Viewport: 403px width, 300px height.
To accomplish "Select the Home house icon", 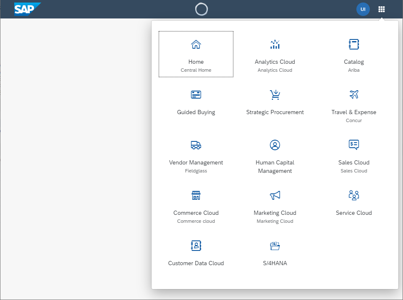I will click(x=196, y=44).
